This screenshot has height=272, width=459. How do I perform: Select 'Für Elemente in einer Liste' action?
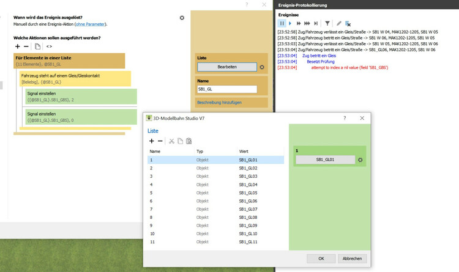[x=69, y=61]
